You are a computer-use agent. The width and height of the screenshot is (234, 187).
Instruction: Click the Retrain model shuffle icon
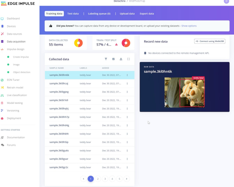pos(2,88)
